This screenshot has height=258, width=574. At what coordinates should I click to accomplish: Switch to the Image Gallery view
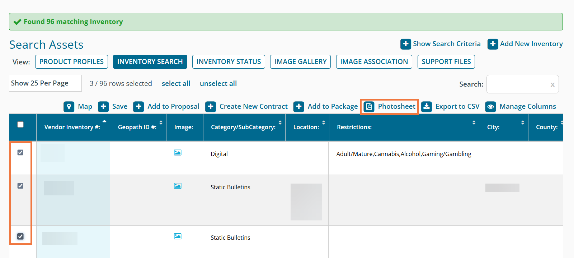point(300,62)
